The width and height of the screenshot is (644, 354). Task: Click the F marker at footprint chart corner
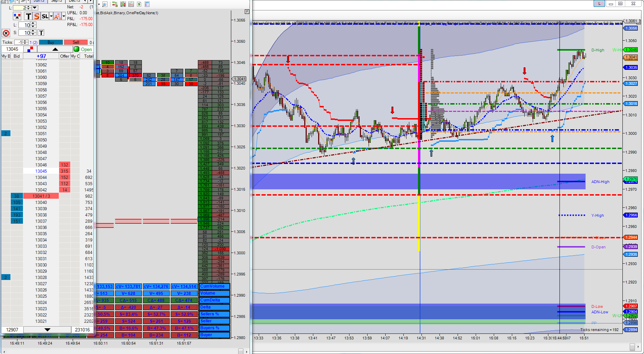pyautogui.click(x=247, y=11)
